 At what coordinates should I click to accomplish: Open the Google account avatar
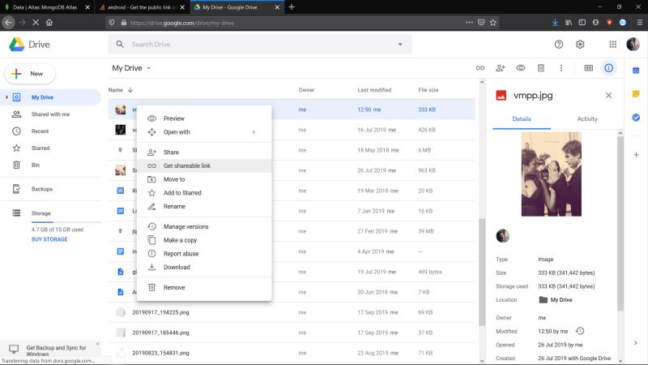click(633, 45)
